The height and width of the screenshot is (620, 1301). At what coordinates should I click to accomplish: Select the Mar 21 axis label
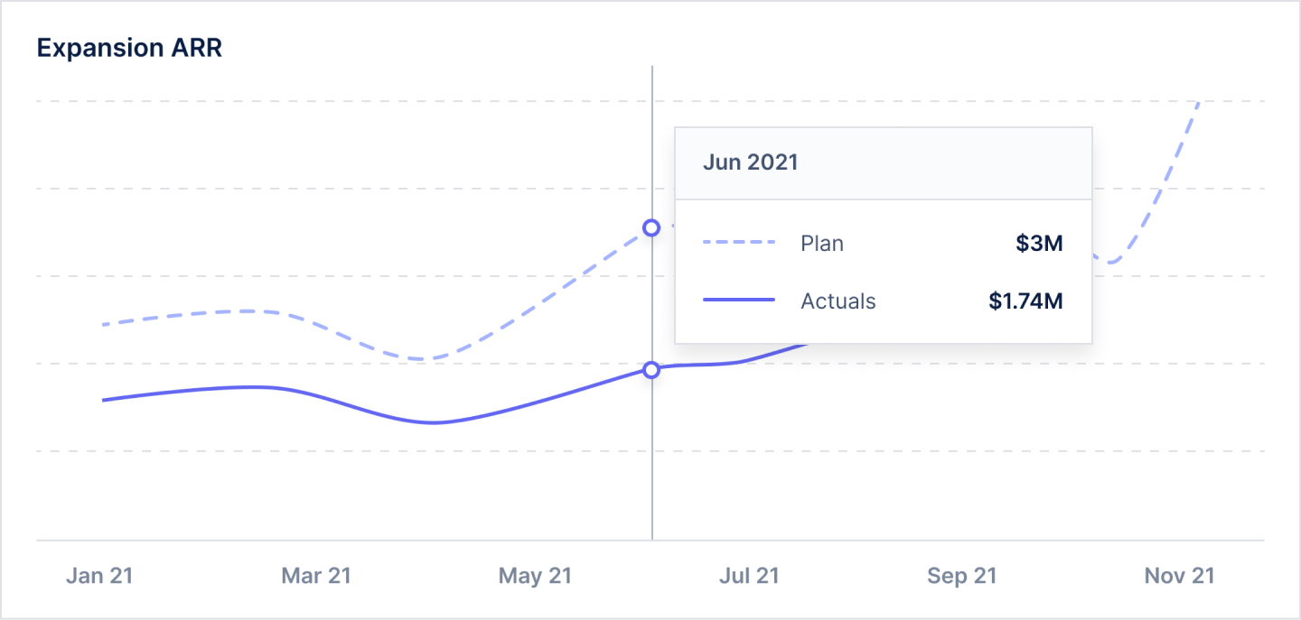315,576
